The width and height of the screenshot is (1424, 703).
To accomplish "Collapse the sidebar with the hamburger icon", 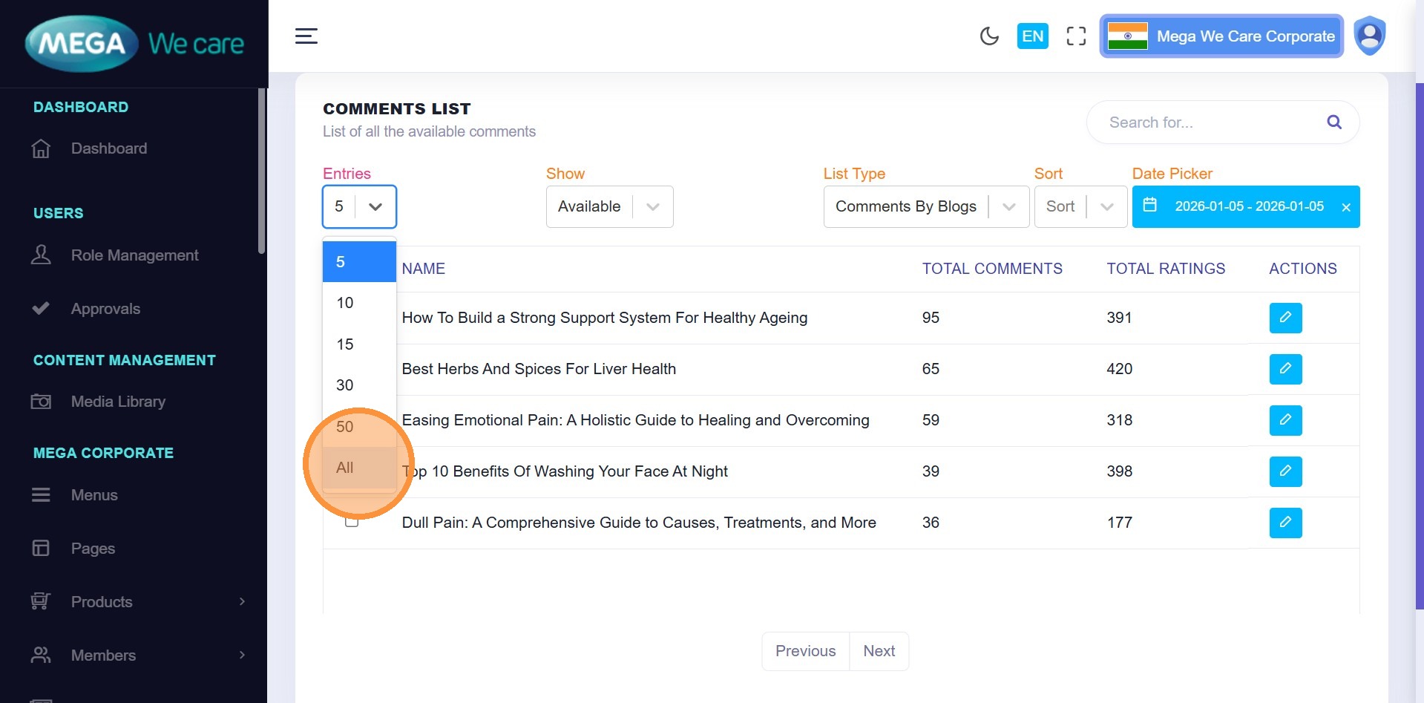I will coord(306,36).
